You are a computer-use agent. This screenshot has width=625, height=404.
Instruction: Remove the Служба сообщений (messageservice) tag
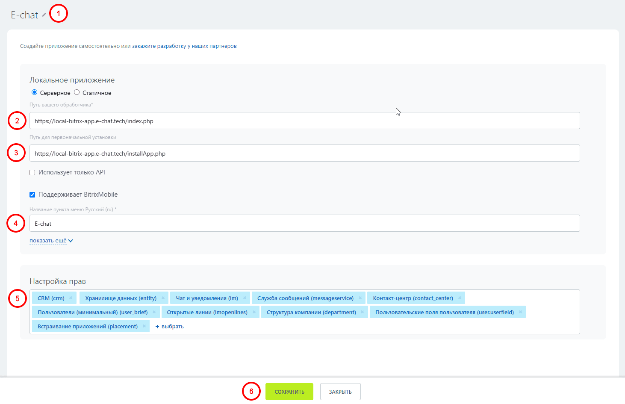[x=360, y=298]
